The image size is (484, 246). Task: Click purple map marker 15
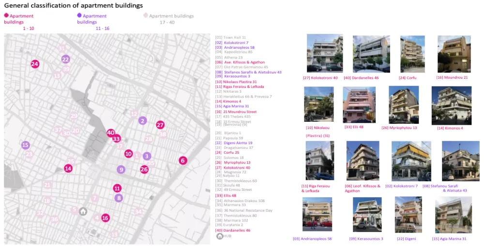[x=26, y=145]
